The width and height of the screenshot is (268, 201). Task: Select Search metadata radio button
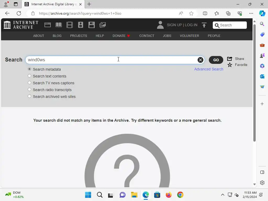click(x=29, y=69)
